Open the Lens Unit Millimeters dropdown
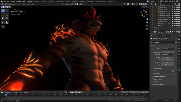 (x=167, y=54)
